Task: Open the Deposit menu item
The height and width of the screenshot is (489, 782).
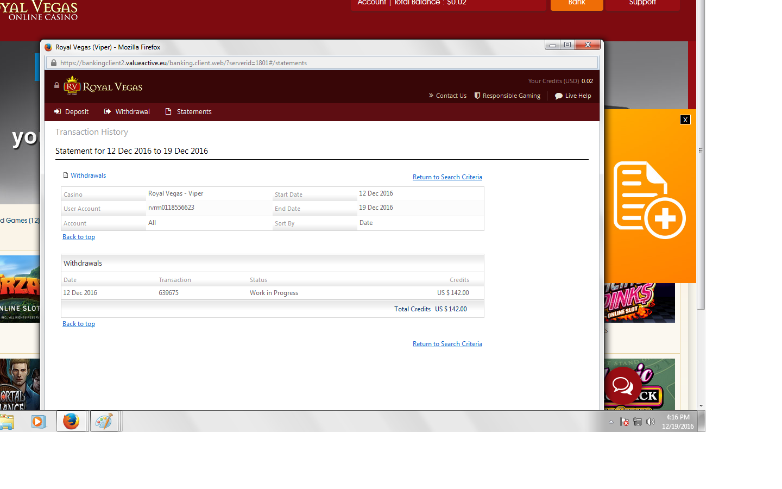Action: tap(71, 112)
